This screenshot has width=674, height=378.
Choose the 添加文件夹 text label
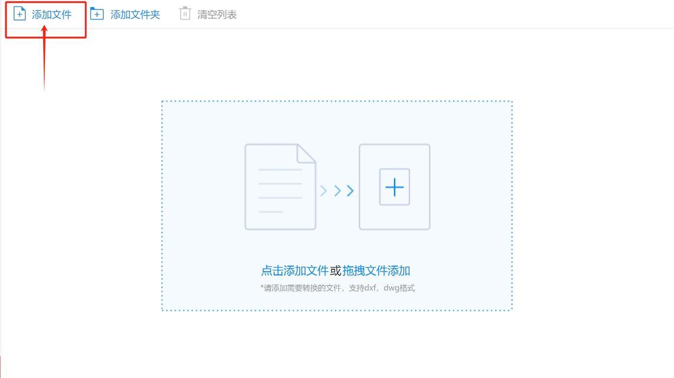[135, 15]
